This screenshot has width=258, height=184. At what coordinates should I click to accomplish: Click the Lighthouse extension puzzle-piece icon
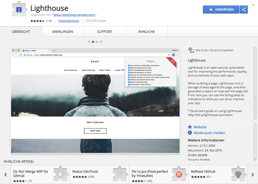tap(20, 9)
